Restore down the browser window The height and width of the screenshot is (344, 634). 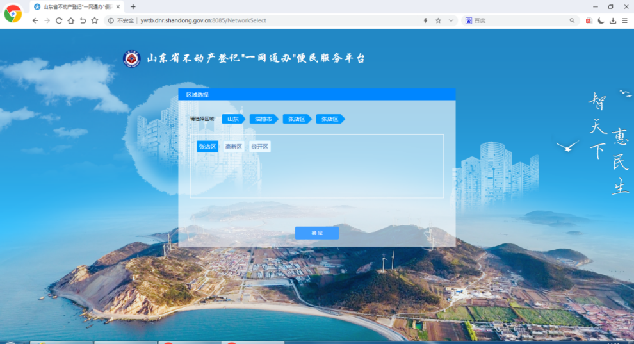pyautogui.click(x=610, y=7)
